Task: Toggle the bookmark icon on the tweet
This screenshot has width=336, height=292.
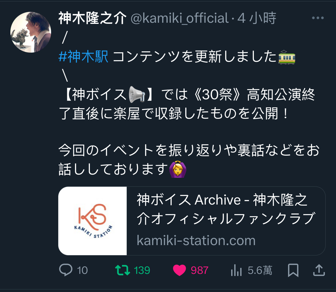Action: pos(293,270)
